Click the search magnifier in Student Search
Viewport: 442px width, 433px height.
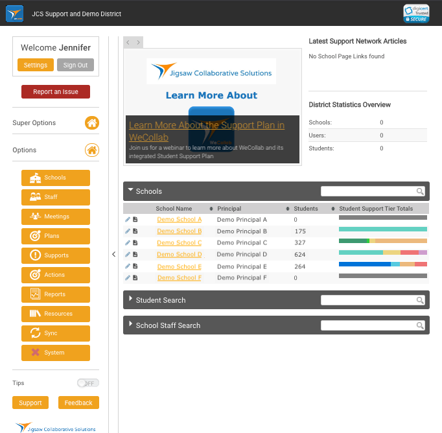(420, 300)
